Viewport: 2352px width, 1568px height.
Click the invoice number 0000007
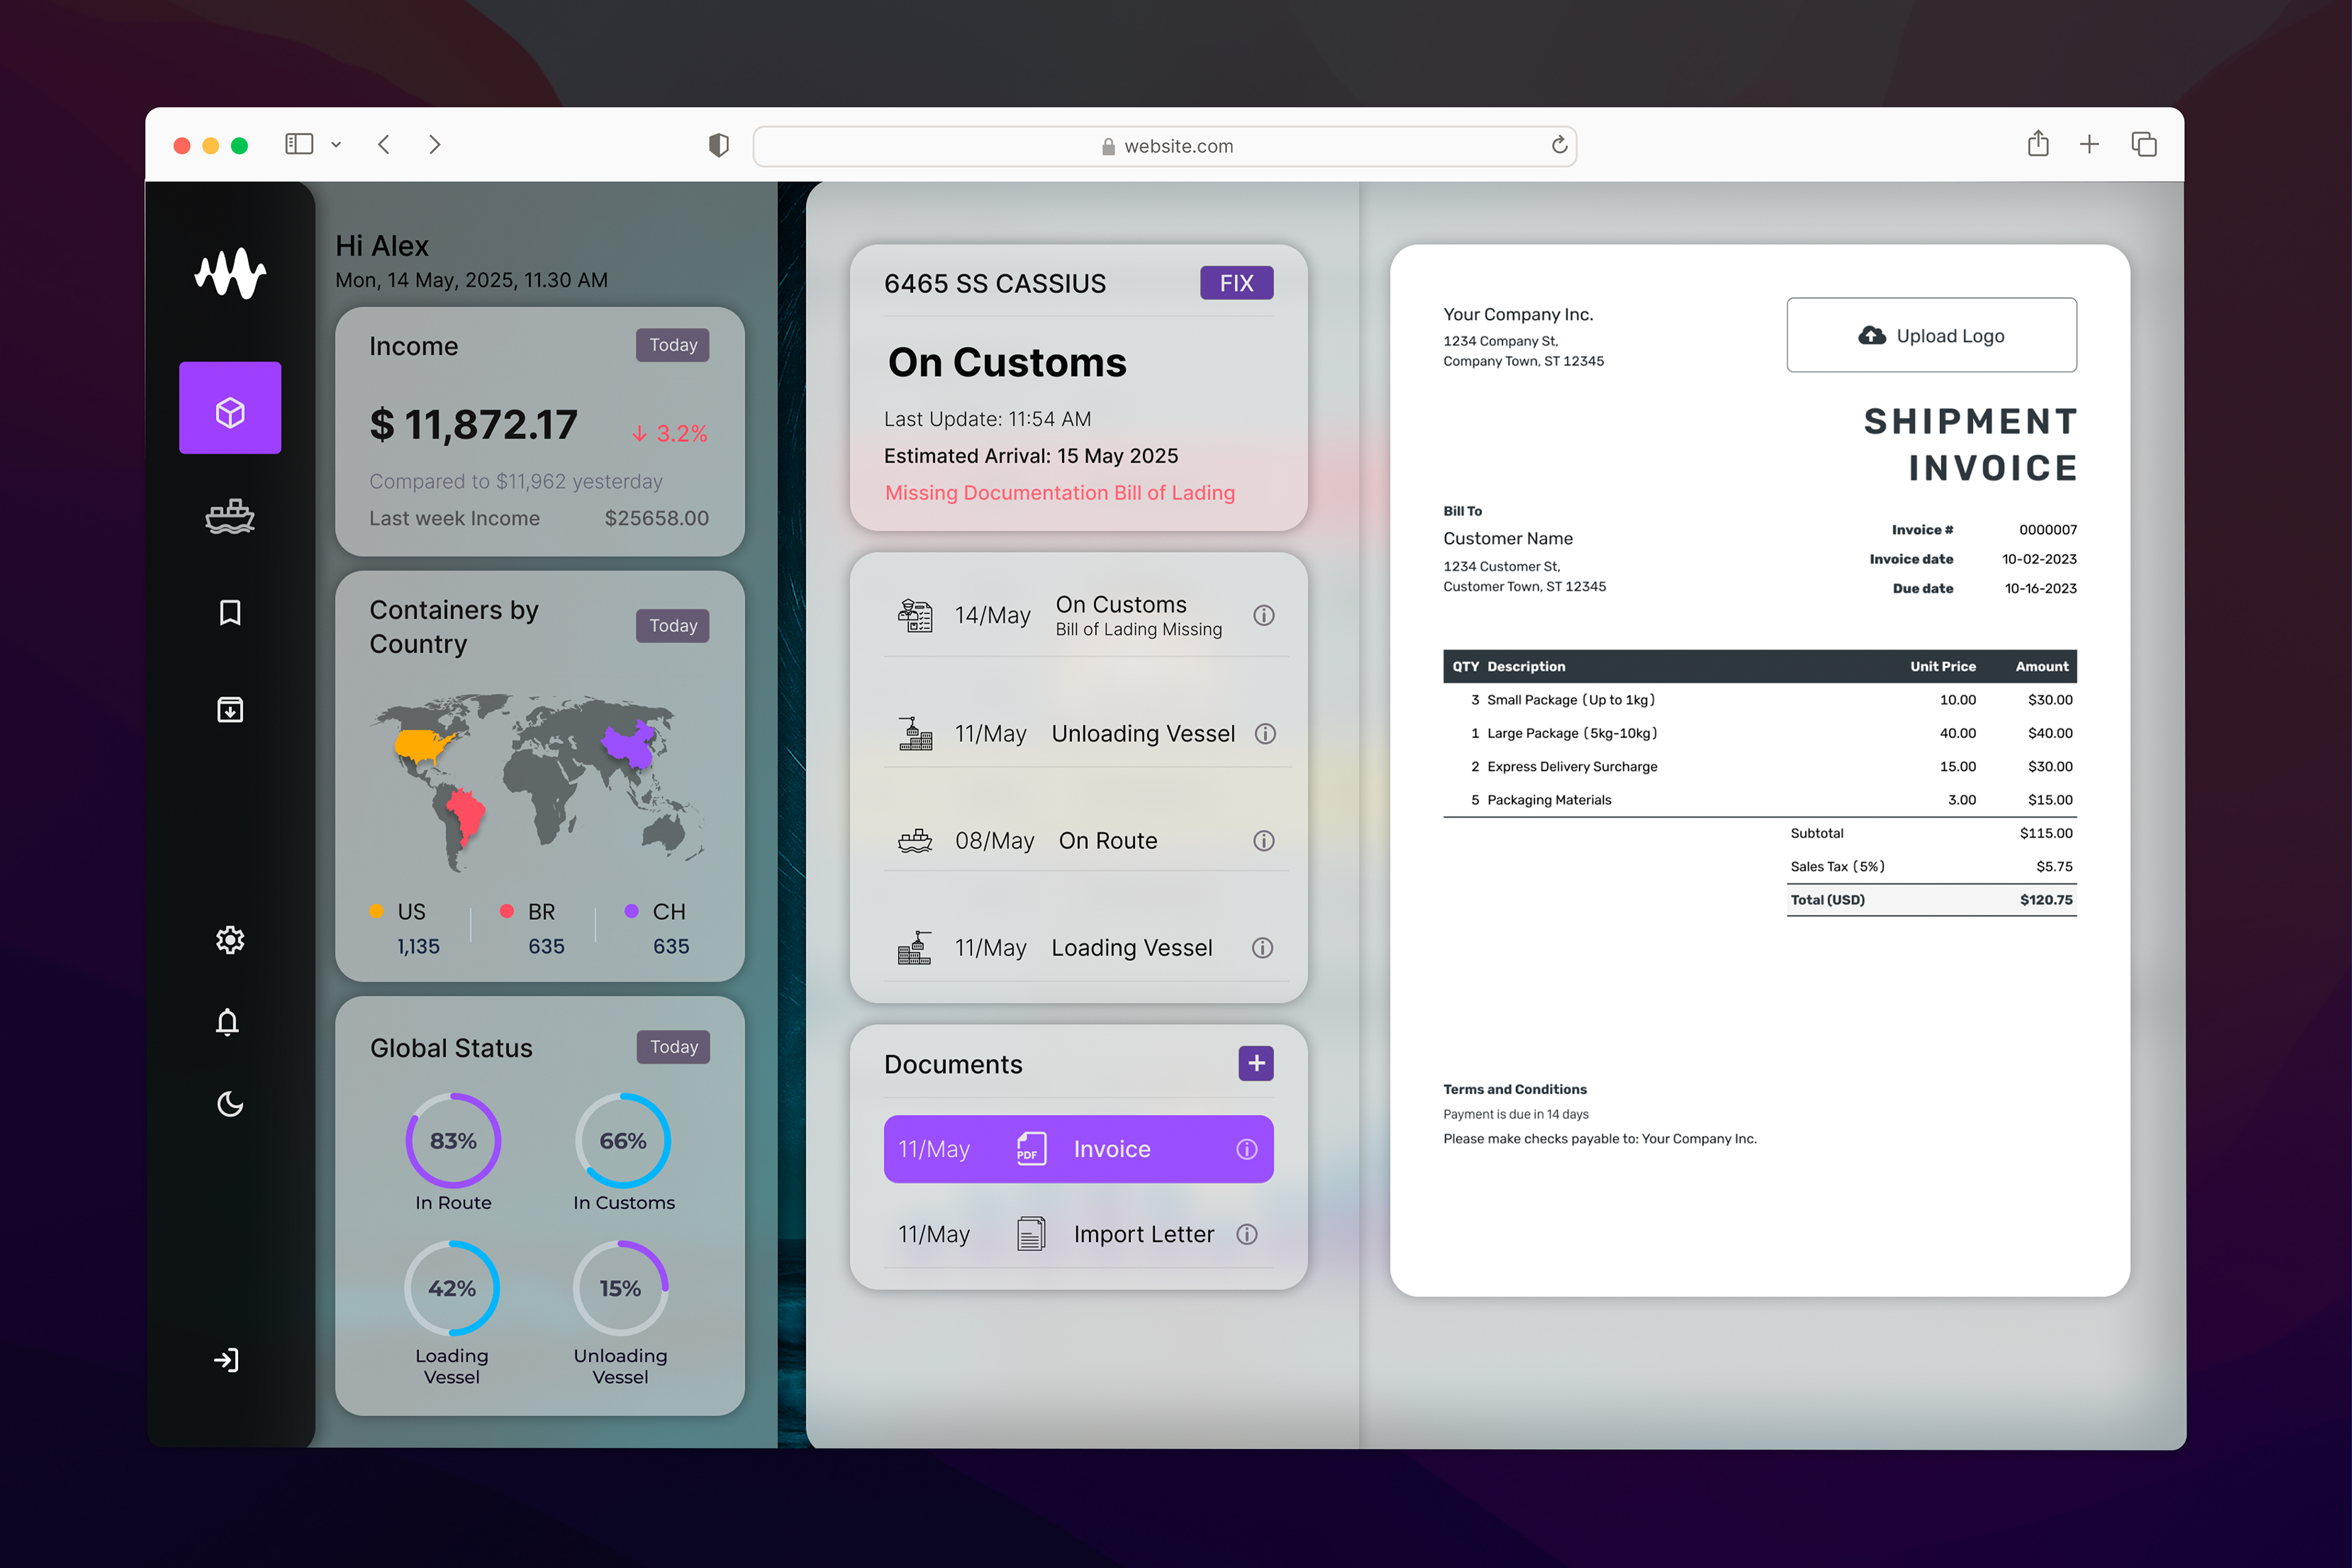(x=2047, y=530)
